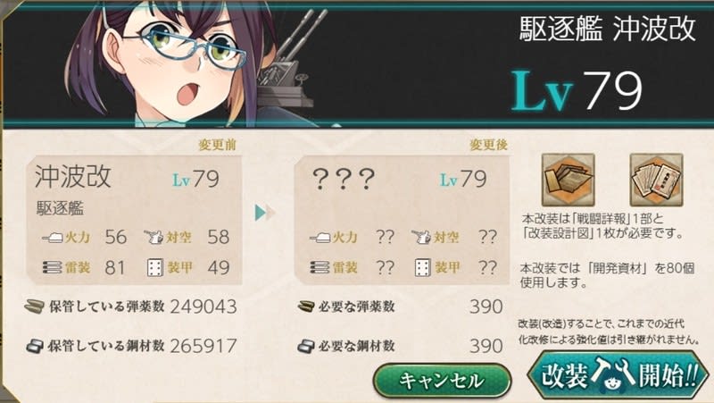Click the 火力 gun icon in after-change panel

point(320,238)
